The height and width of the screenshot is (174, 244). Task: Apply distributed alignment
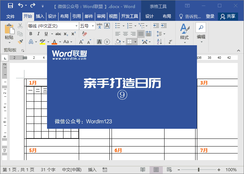tap(148, 34)
